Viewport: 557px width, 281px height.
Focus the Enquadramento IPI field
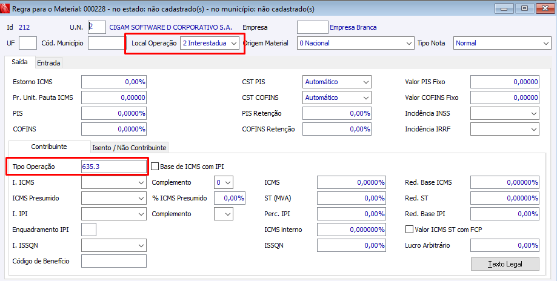click(88, 230)
